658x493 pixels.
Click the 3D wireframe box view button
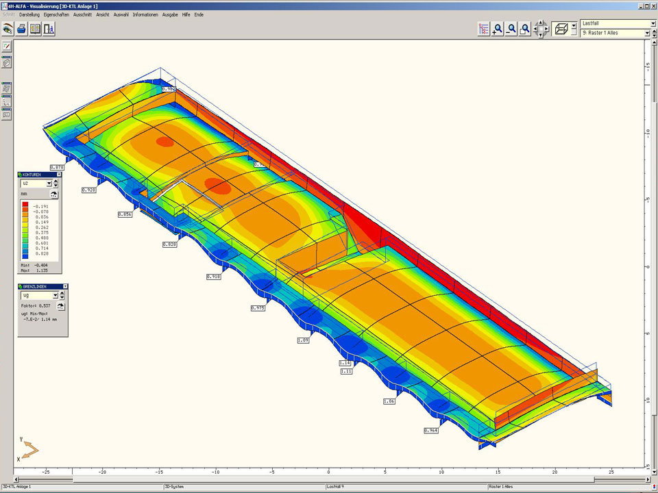click(x=561, y=29)
